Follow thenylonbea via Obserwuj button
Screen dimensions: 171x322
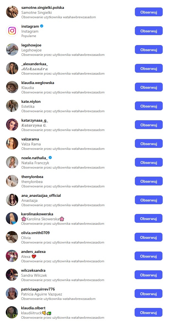tap(149, 181)
